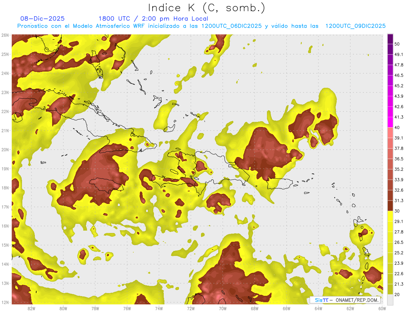
Task: Click the legend value "23.9"
Action: [399, 263]
